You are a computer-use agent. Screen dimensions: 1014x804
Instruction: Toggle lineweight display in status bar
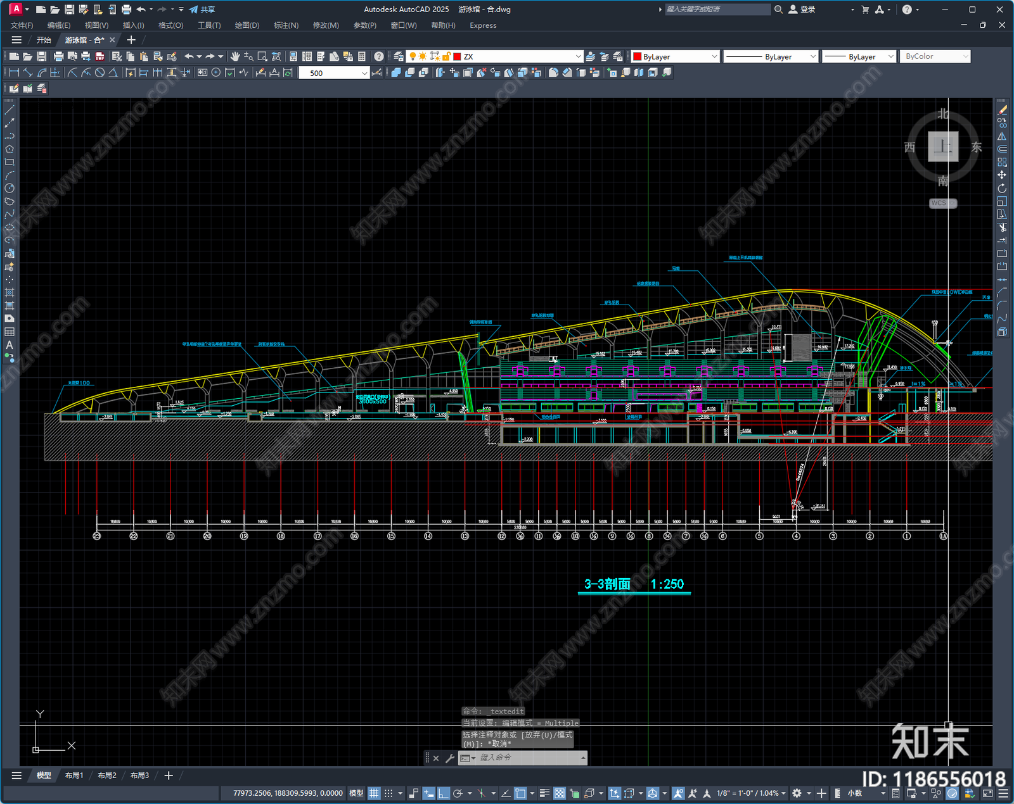tap(544, 793)
